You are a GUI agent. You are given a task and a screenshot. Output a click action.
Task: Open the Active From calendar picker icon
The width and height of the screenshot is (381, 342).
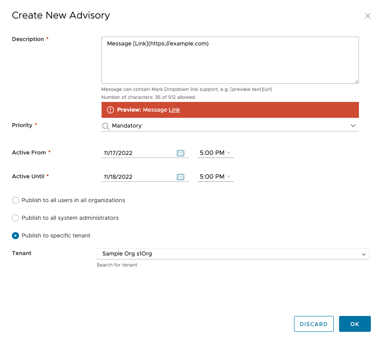pos(180,153)
